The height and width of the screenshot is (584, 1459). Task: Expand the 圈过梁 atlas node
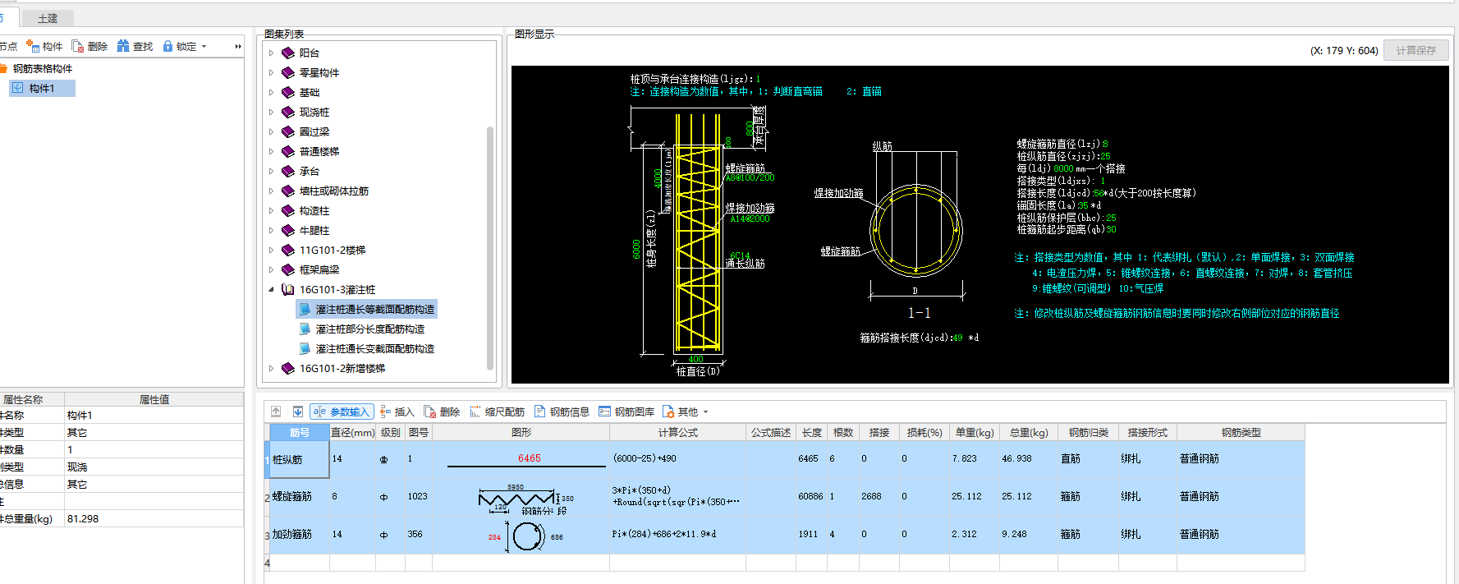click(x=271, y=131)
